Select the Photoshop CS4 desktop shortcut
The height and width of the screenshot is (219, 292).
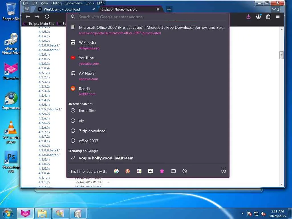click(11, 162)
